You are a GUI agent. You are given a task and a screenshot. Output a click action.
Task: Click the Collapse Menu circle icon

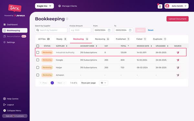pos(5,110)
